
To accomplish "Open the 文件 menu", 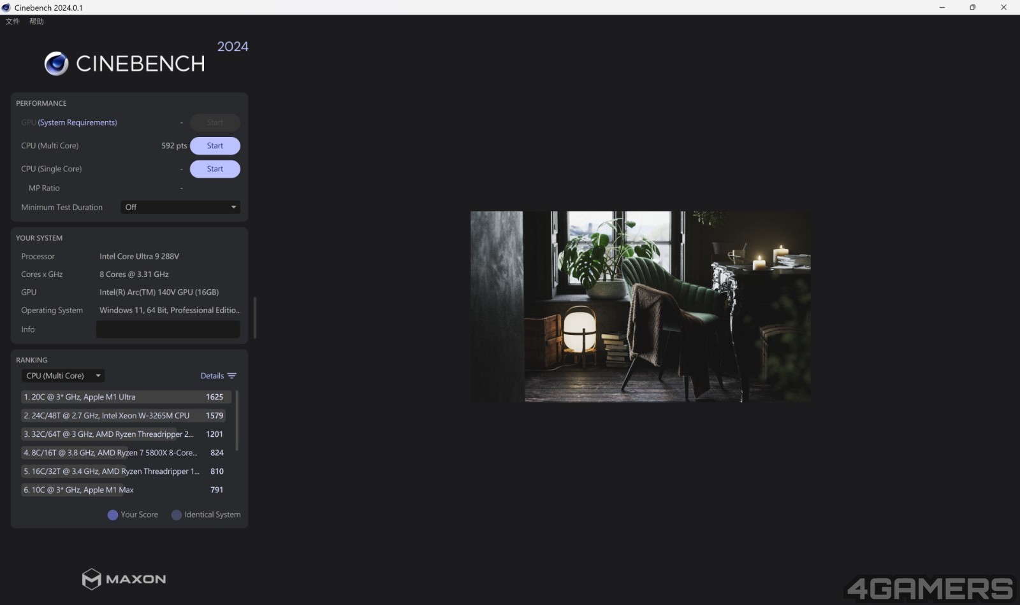I will point(13,22).
